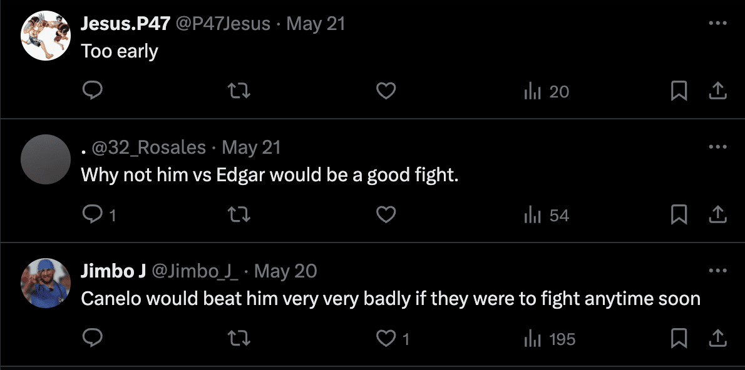Reply to Jesus.P47's "Too early" tweet

pyautogui.click(x=93, y=91)
